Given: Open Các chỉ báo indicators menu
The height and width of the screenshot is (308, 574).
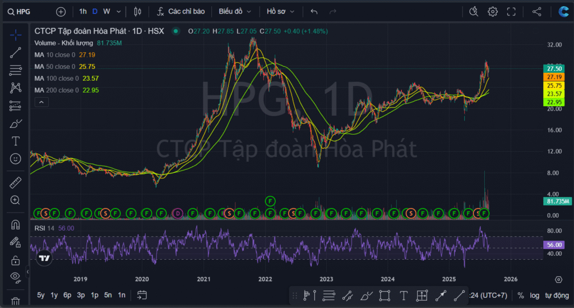Looking at the screenshot, I should tap(180, 11).
